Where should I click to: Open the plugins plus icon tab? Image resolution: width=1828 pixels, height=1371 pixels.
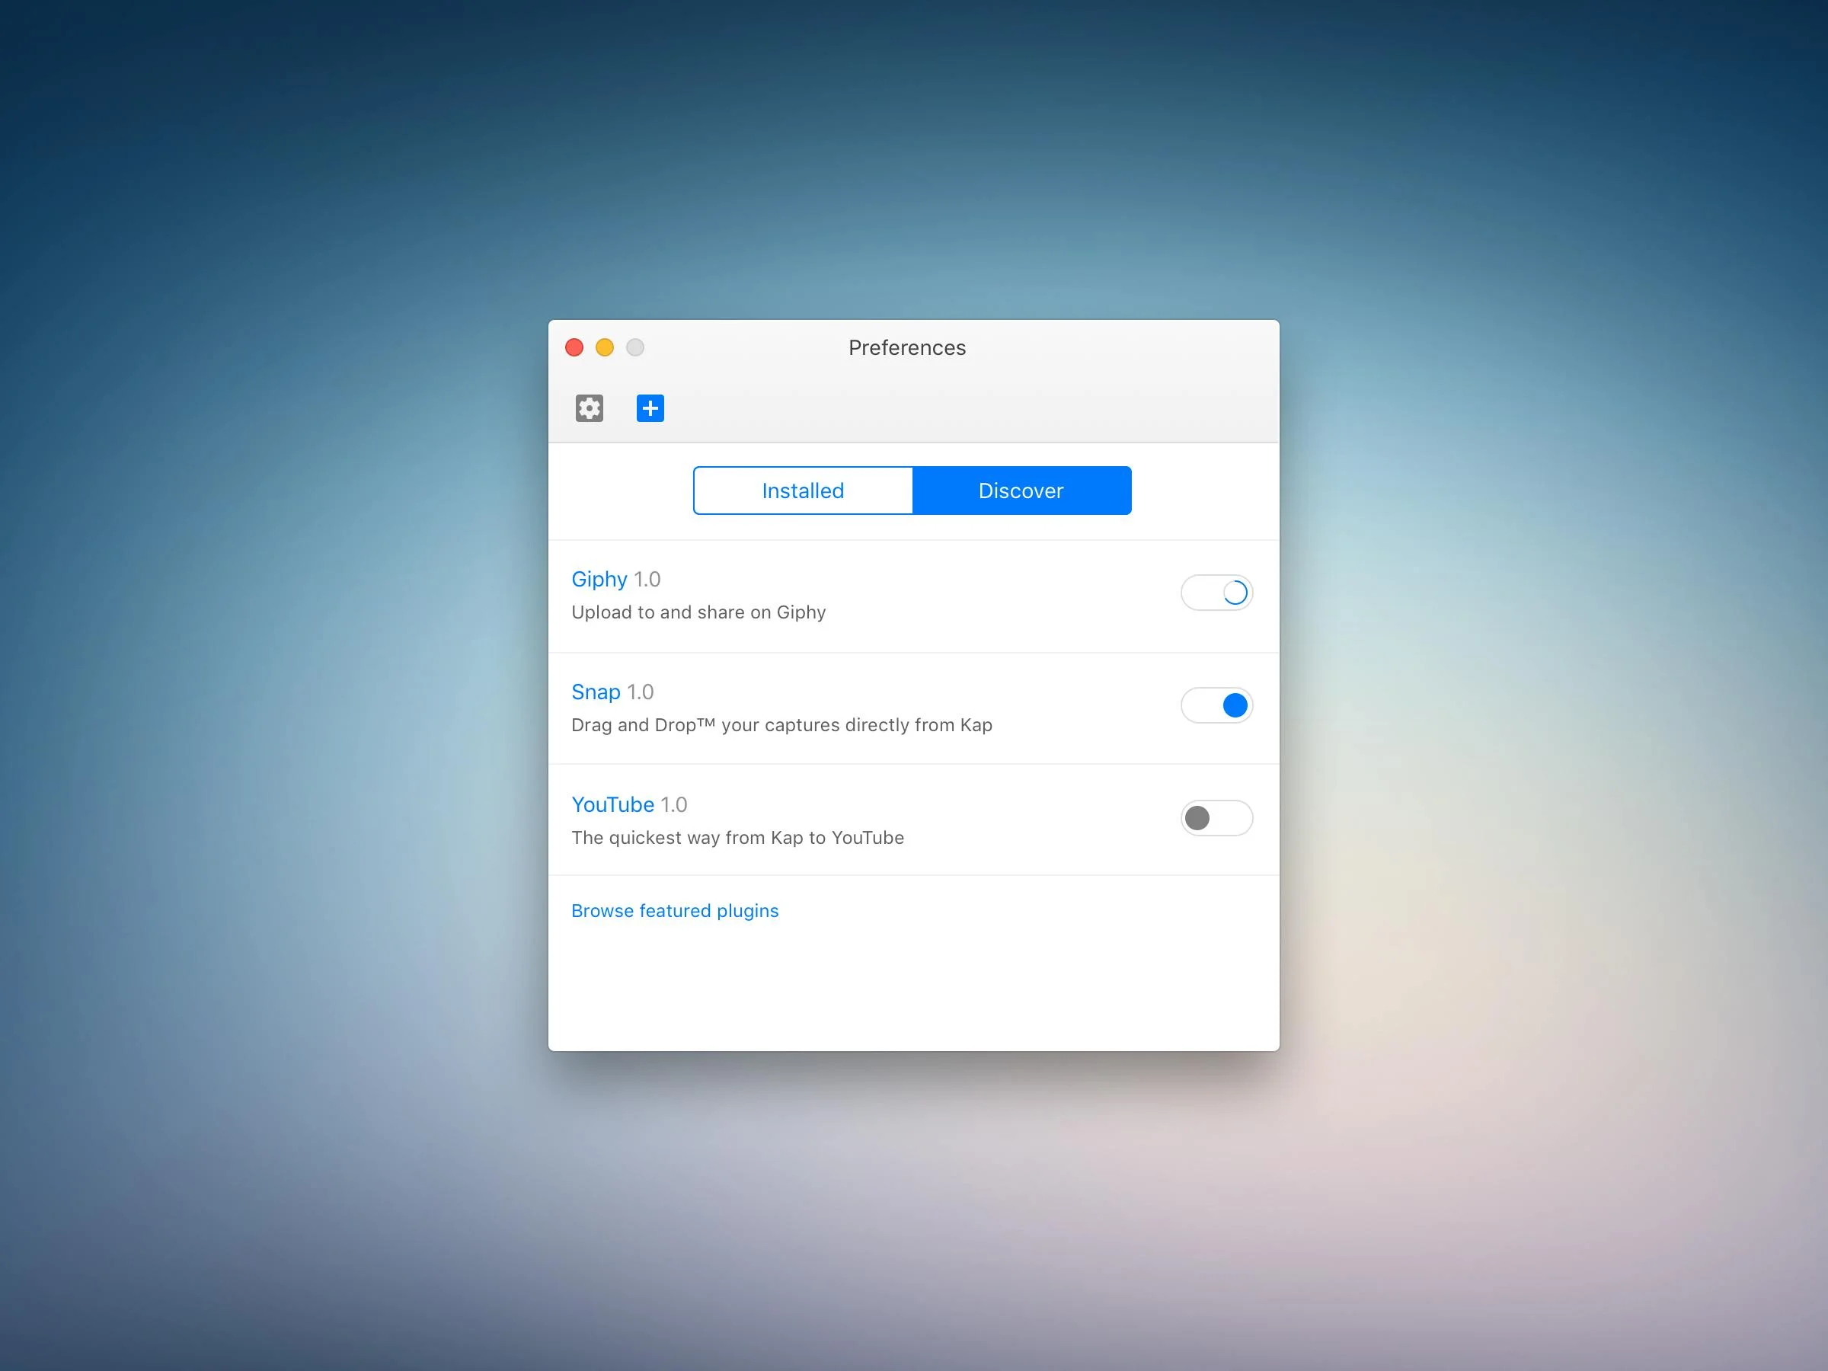(x=650, y=408)
